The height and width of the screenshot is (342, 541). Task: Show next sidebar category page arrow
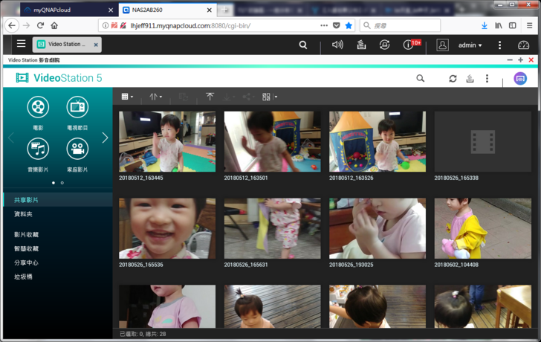tap(106, 138)
